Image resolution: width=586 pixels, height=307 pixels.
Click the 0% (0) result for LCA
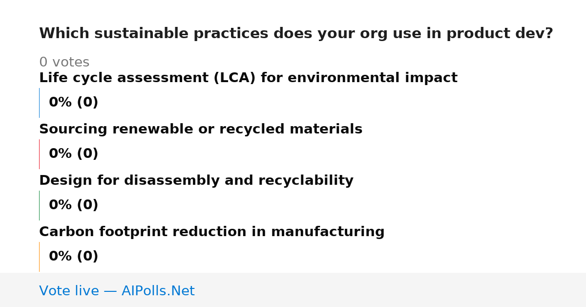[x=74, y=103]
